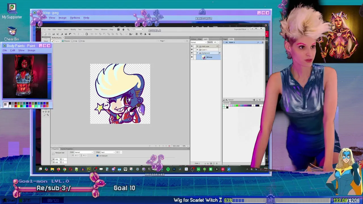The width and height of the screenshot is (363, 204).
Task: Open the My Supporter desktop icon
Action: click(12, 11)
